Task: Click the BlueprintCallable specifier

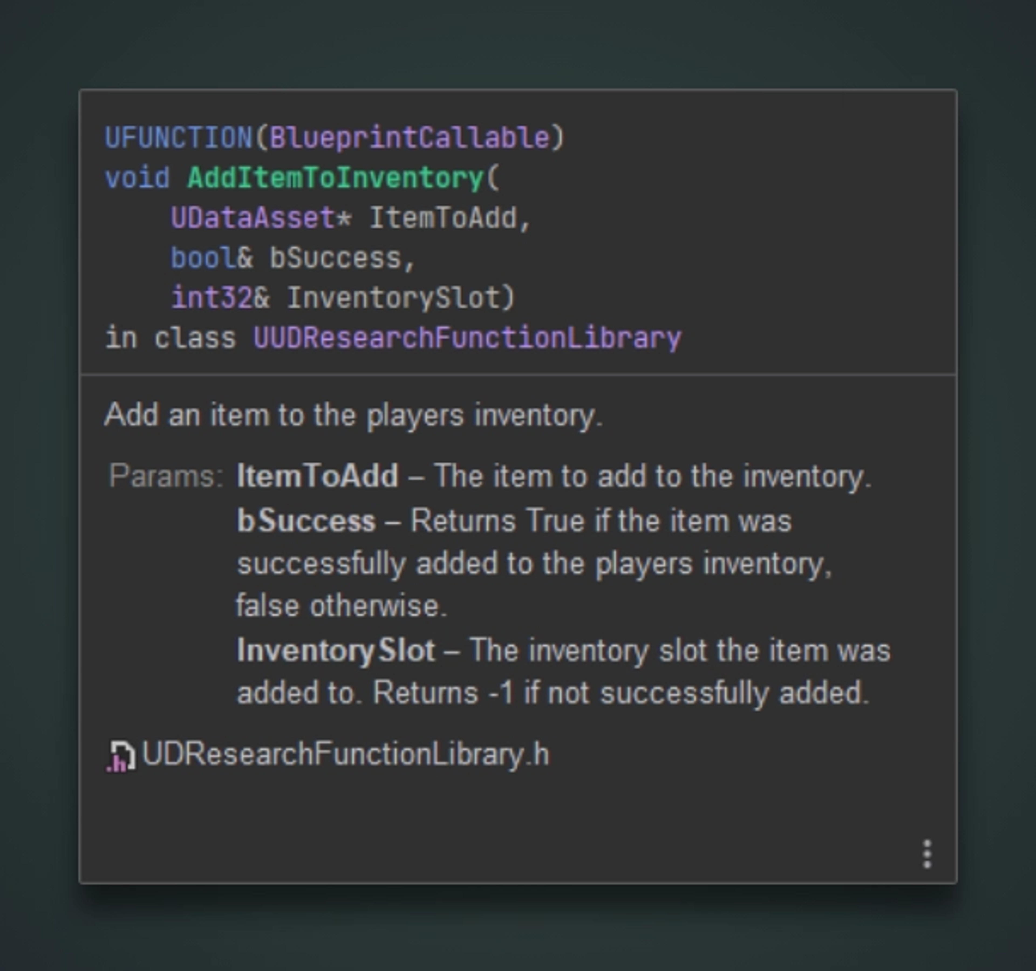Action: click(410, 138)
